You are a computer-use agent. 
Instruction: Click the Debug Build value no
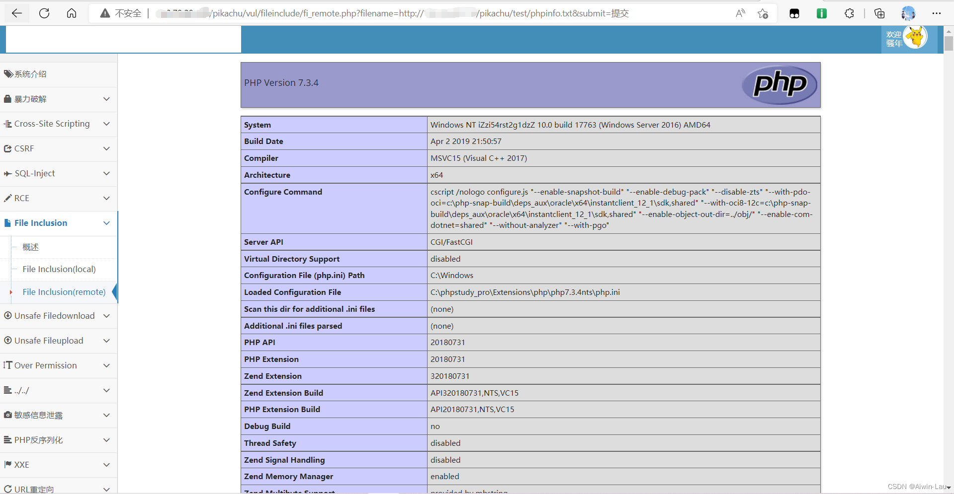435,426
